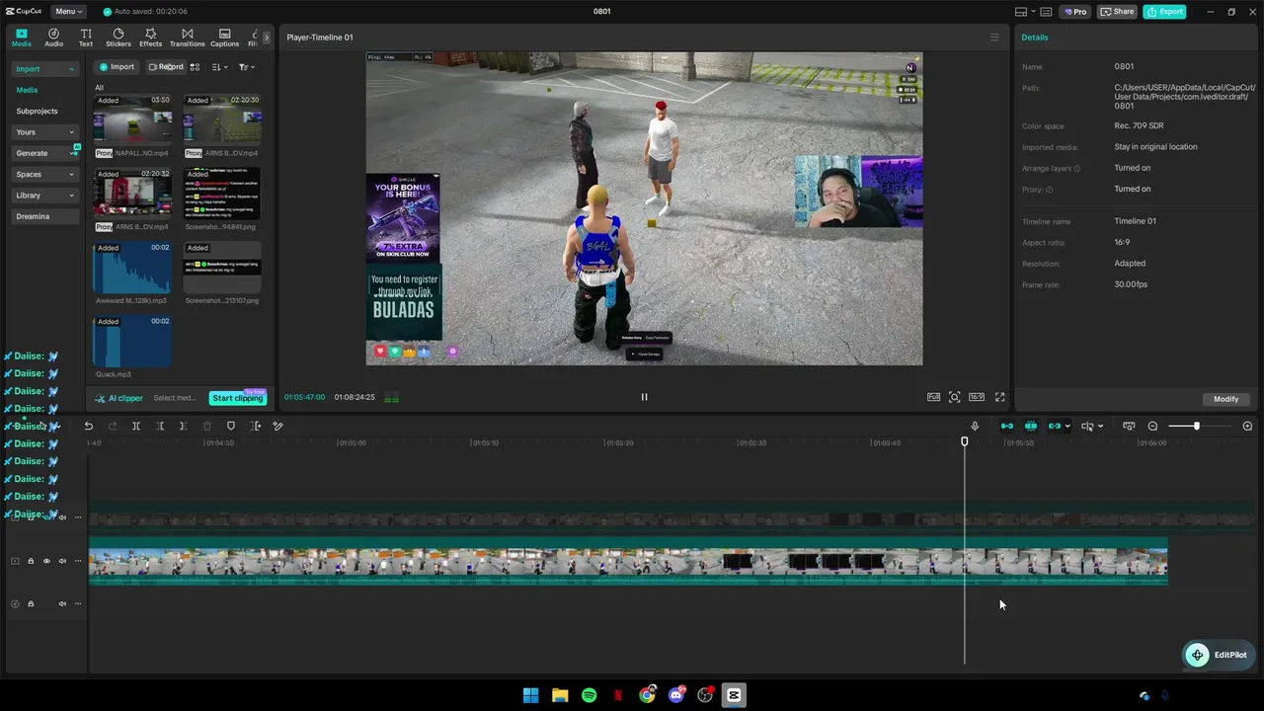Expand the Yours section
The width and height of the screenshot is (1264, 711).
pyautogui.click(x=71, y=132)
